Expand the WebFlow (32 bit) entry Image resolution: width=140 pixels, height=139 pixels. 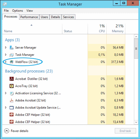click(x=6, y=62)
